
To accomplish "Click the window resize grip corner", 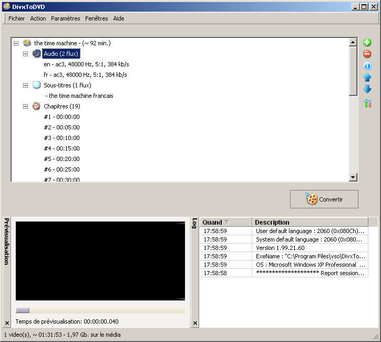I will (376, 337).
